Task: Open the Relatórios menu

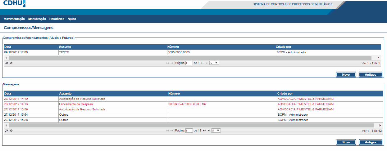Action: coord(57,19)
